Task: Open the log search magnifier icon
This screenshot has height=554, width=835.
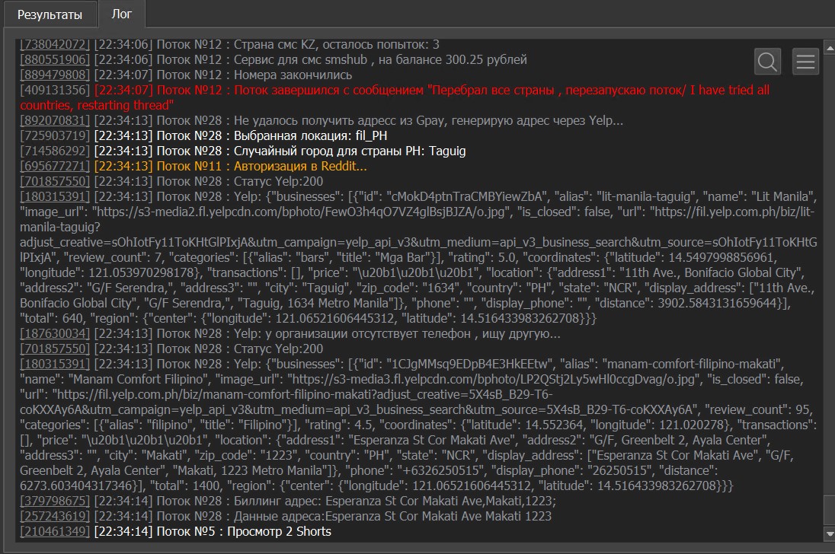Action: click(767, 62)
